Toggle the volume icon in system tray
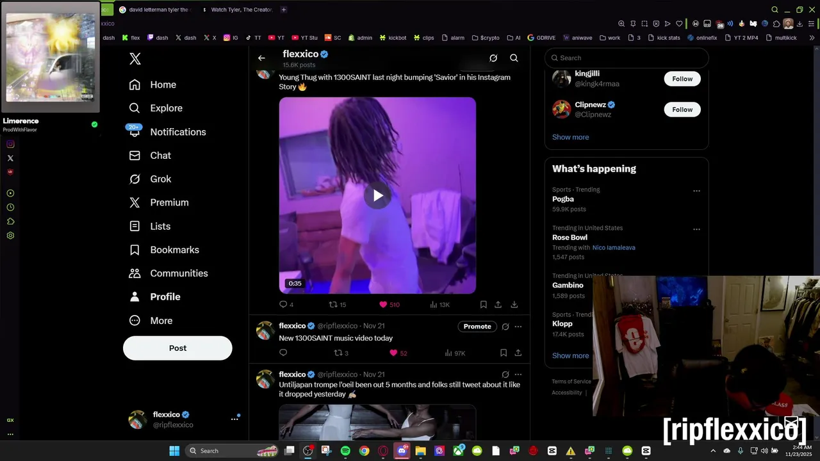 [764, 451]
